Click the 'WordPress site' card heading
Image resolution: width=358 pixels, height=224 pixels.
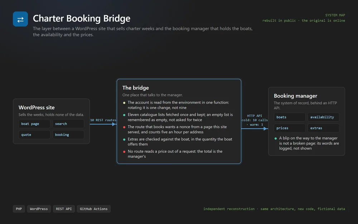click(37, 108)
